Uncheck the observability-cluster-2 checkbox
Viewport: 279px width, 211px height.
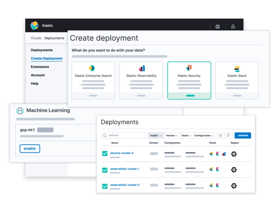(x=105, y=186)
